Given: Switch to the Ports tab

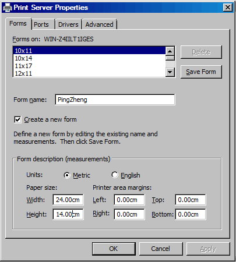Looking at the screenshot, I should point(41,24).
